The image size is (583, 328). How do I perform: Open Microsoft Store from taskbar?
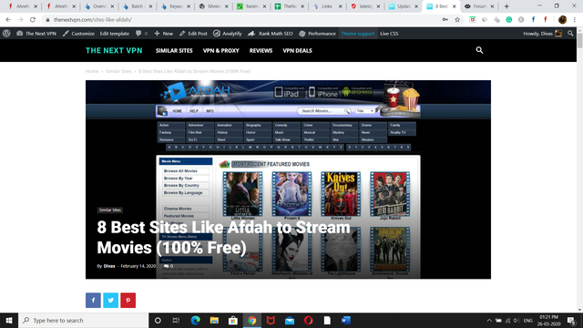coord(233,320)
